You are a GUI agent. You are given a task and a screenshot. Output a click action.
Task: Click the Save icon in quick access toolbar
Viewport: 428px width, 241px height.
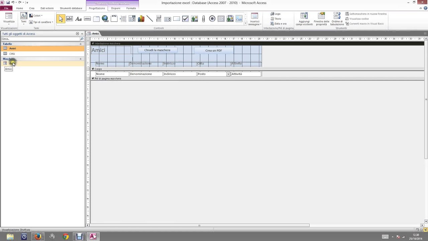pos(8,2)
